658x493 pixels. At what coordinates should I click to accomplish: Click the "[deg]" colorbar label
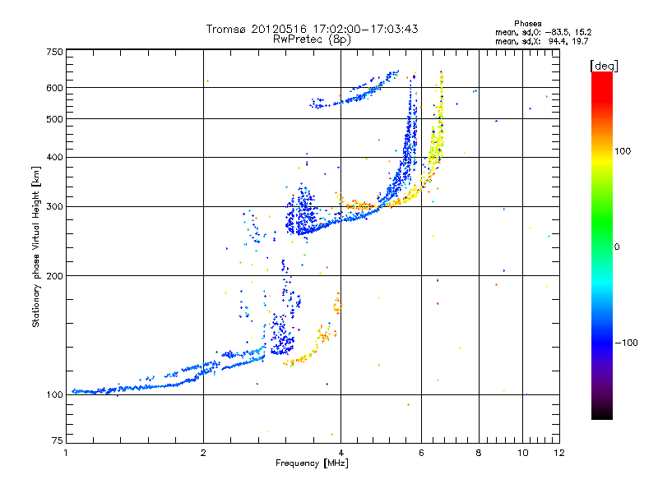[604, 66]
